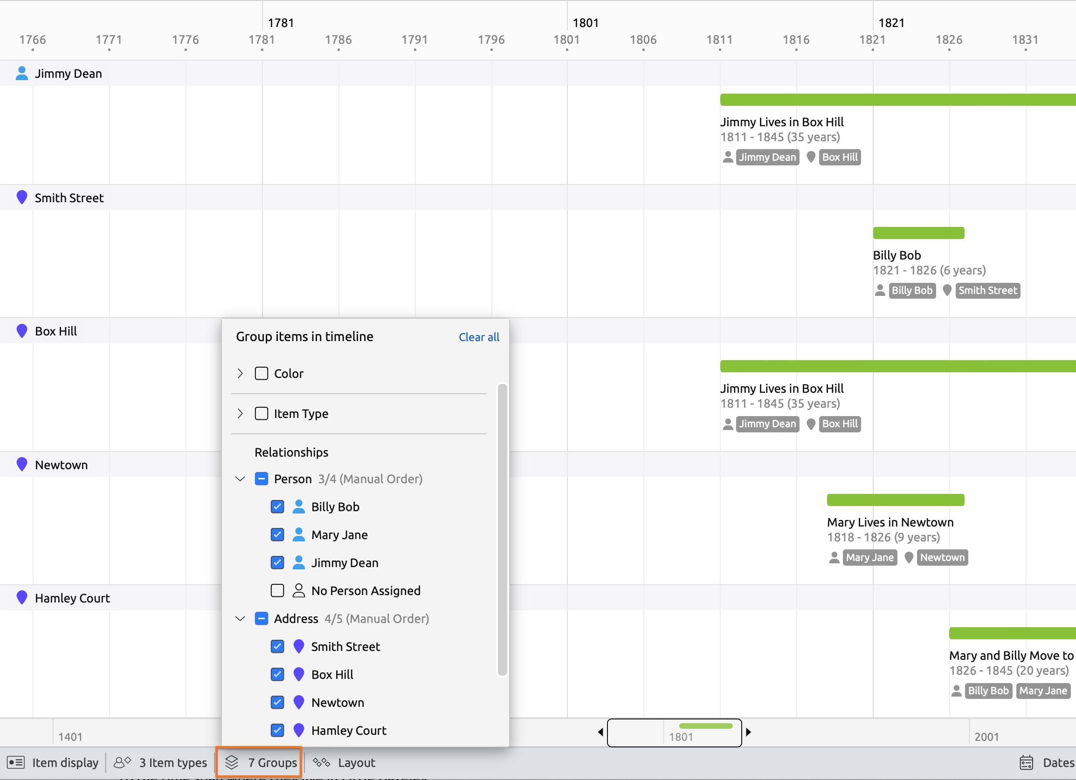Enable the No Person Assigned checkbox
The width and height of the screenshot is (1076, 780).
(277, 590)
